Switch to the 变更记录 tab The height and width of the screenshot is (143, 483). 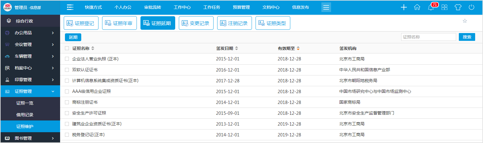click(x=196, y=23)
